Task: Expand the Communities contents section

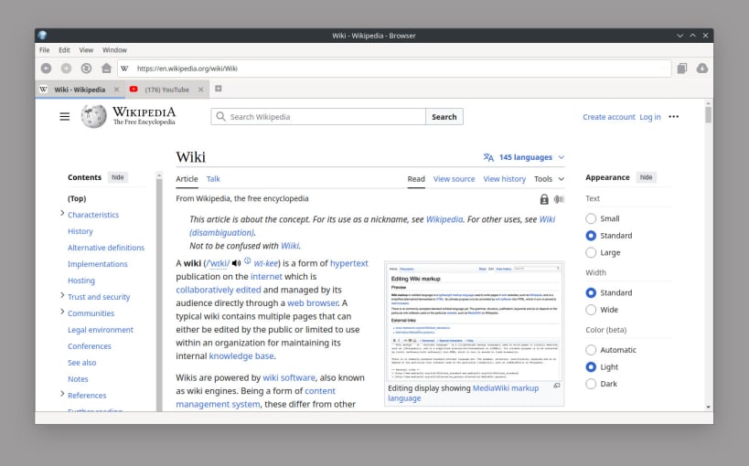Action: click(62, 312)
